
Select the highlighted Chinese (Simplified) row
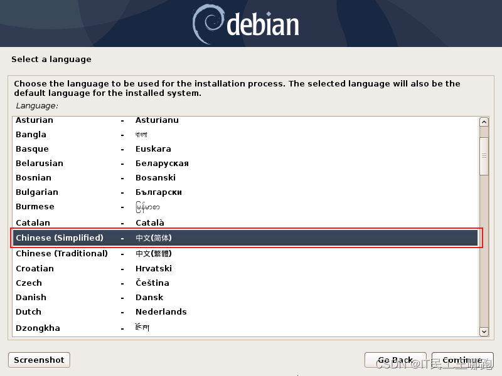tap(245, 238)
